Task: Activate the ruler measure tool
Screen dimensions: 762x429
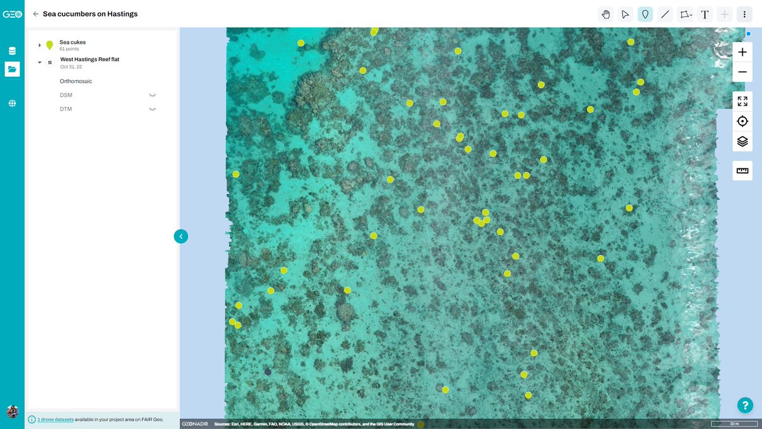Action: pyautogui.click(x=742, y=170)
